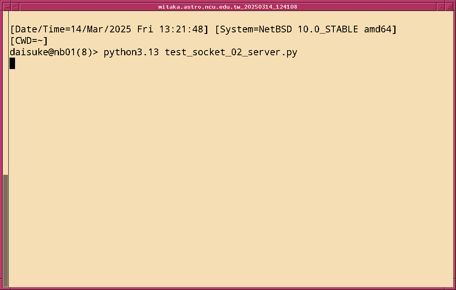Click the top-left window resize corner

click(x=2, y=2)
